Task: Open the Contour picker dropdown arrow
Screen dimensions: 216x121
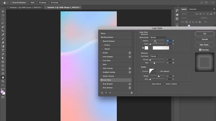Action: tap(156, 71)
